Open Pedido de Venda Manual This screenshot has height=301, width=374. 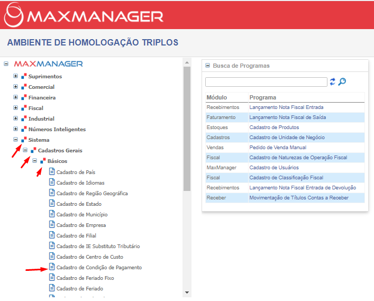point(278,148)
